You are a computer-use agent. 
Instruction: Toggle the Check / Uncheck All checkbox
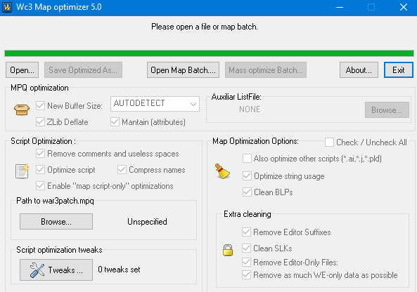point(329,142)
